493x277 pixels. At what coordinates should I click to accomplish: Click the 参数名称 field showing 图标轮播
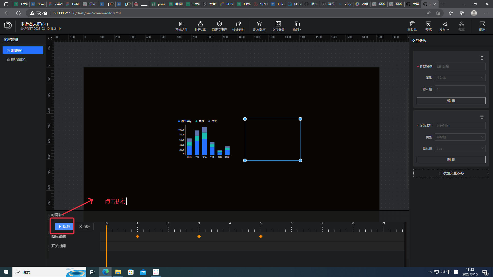click(x=460, y=66)
